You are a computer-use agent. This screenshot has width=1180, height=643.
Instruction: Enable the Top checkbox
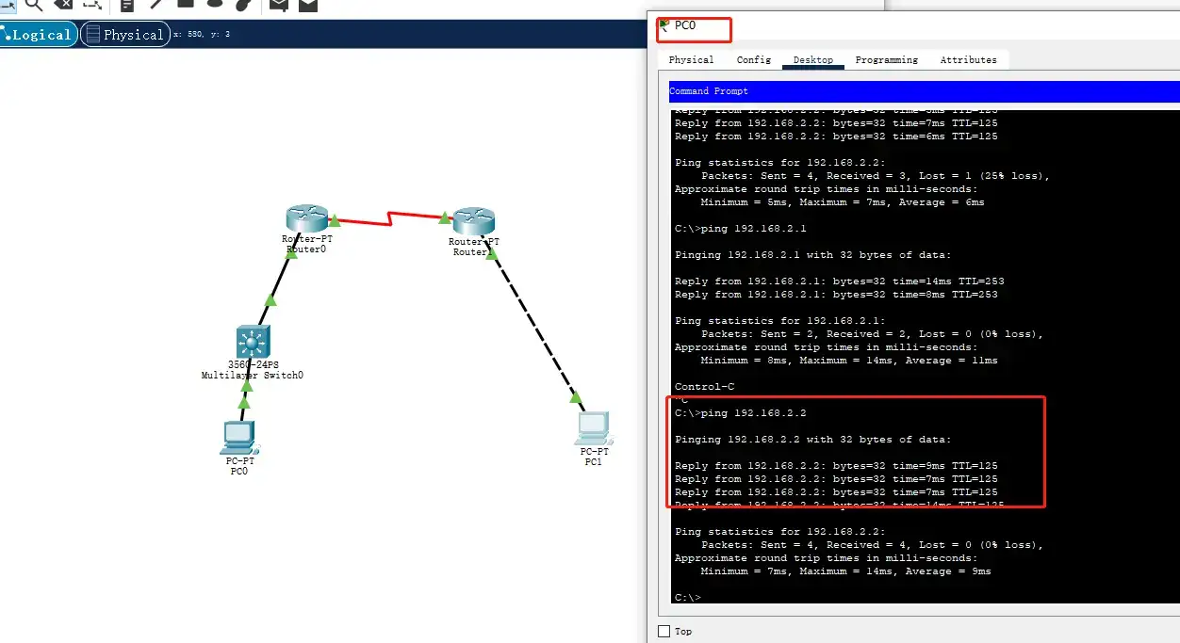click(664, 631)
